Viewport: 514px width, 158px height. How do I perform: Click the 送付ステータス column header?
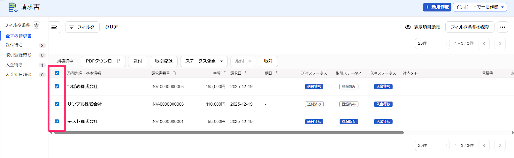click(x=314, y=73)
